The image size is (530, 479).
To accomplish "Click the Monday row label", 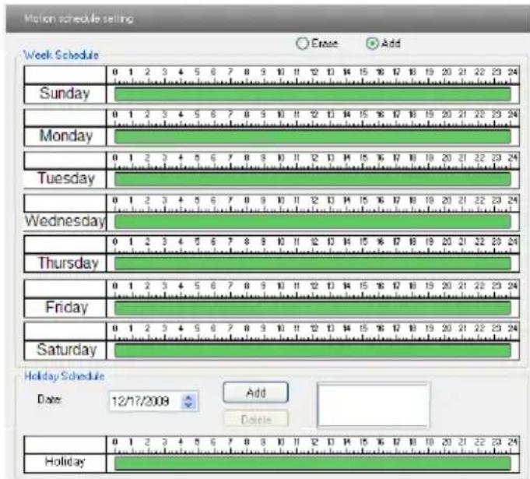I will click(x=66, y=136).
